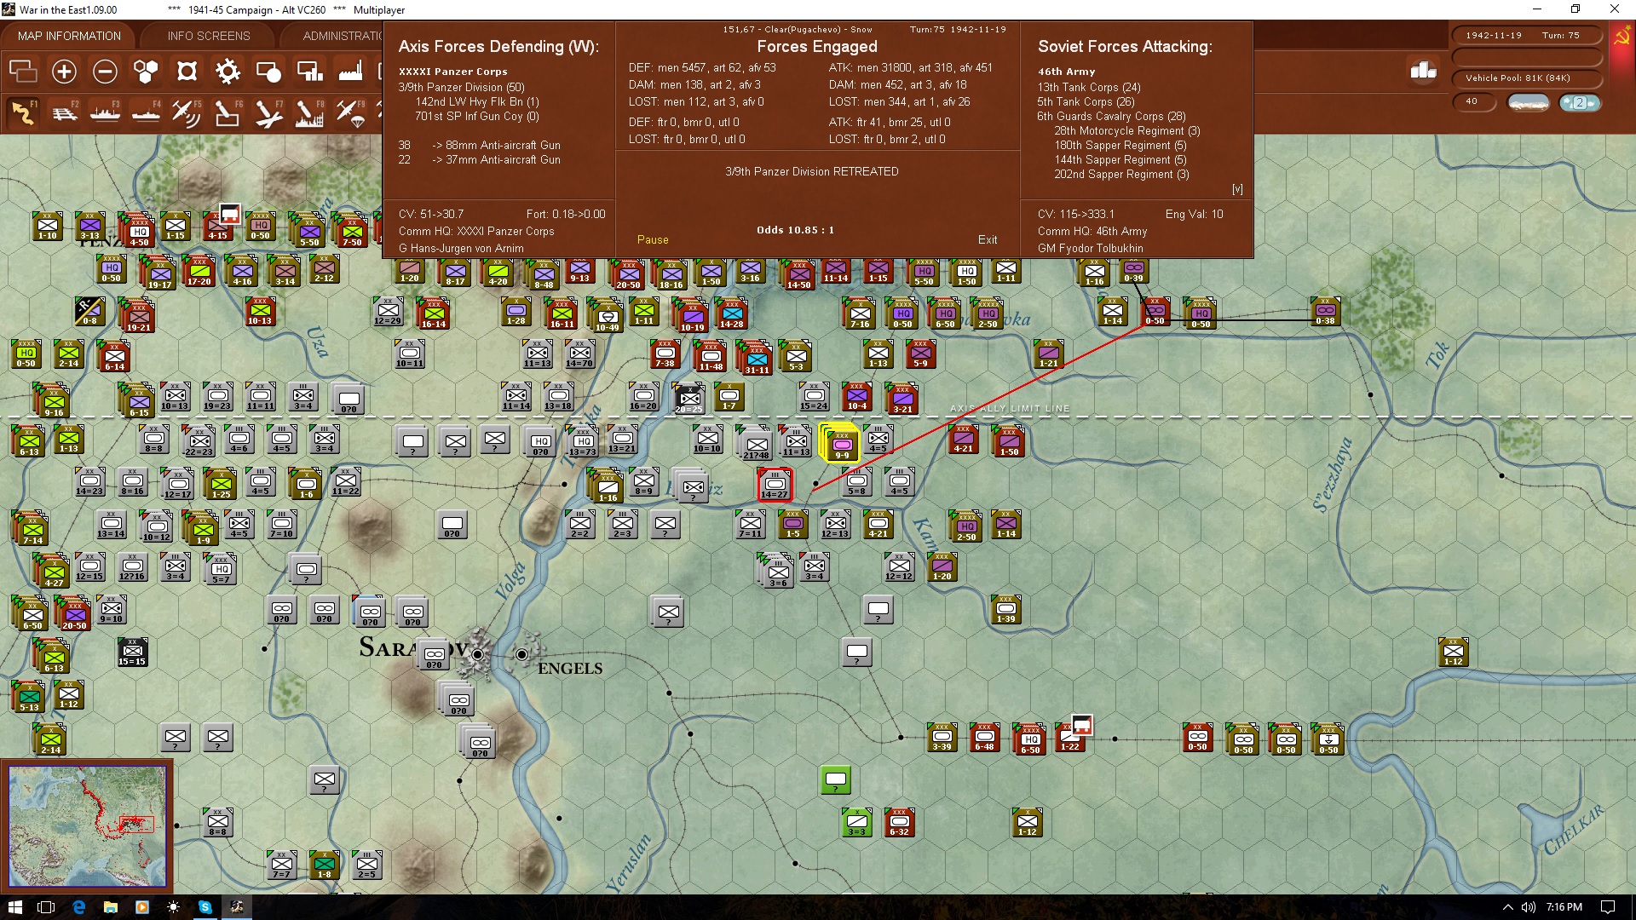The width and height of the screenshot is (1636, 920).
Task: Click the overlapping windows toolbar icon
Action: pyautogui.click(x=23, y=72)
